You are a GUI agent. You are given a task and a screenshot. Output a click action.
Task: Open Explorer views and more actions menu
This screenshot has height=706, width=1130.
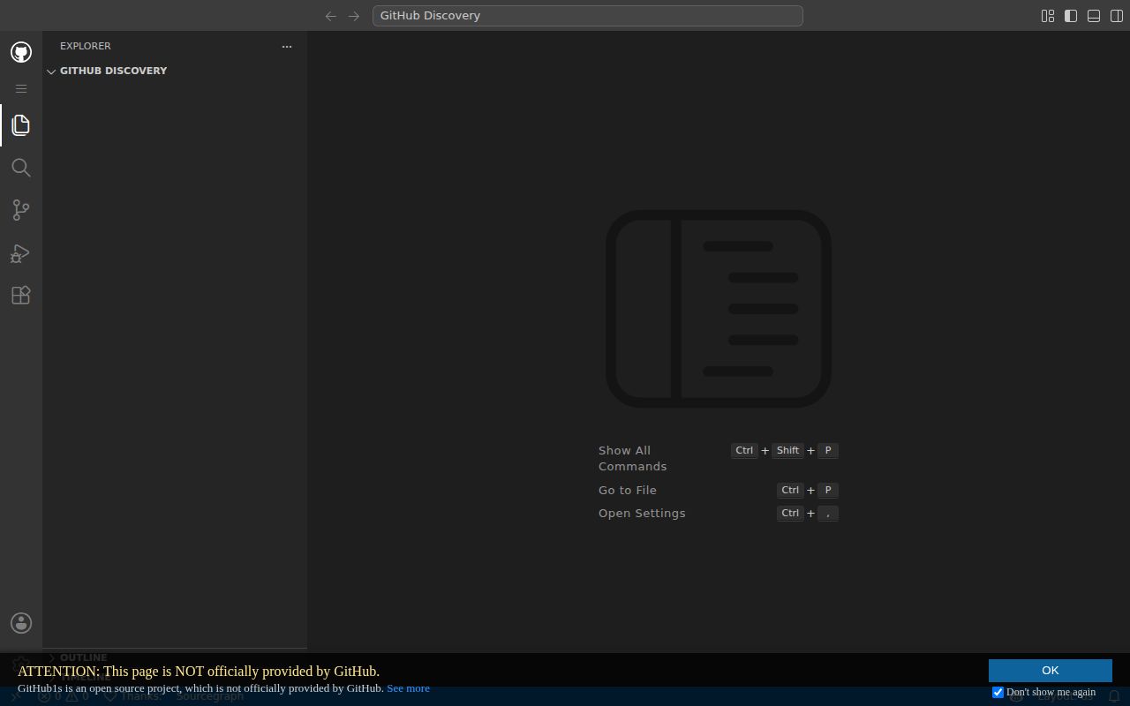286,46
